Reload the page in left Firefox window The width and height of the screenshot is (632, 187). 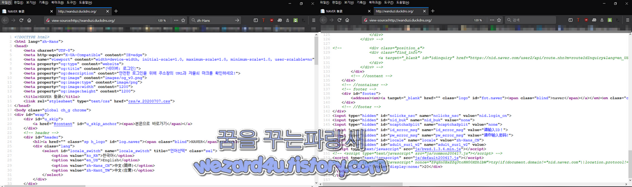pos(21,20)
